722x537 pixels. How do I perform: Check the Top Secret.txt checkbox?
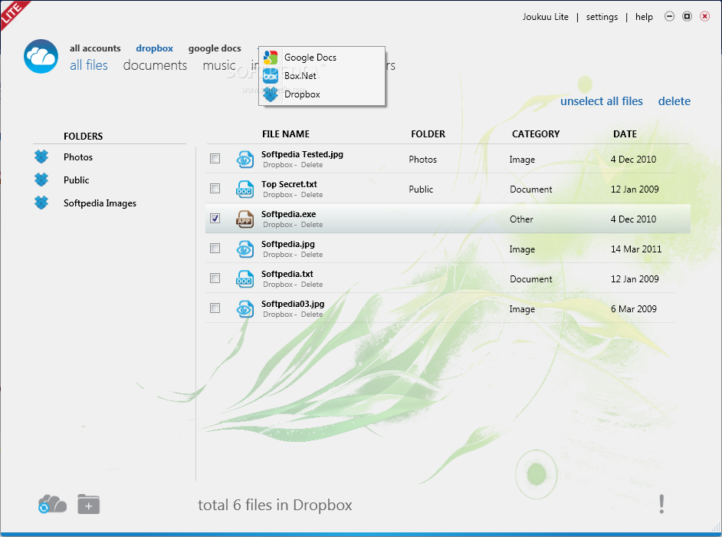[x=215, y=189]
